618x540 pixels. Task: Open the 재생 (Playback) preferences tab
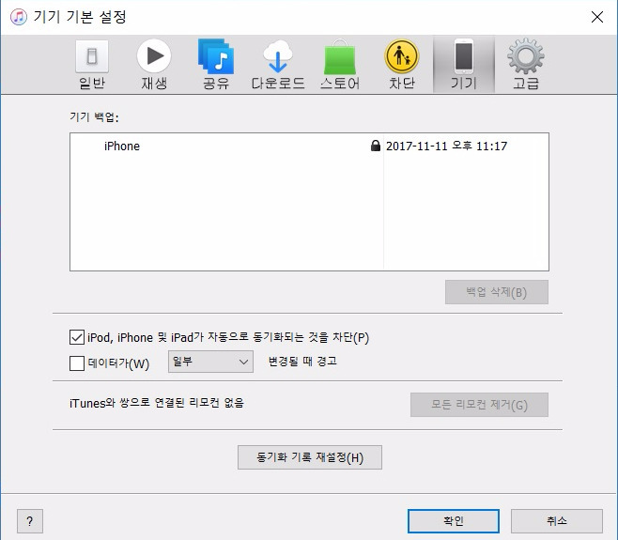(154, 65)
